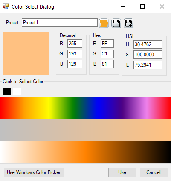Confirm the color with the Use button
Screen dimensions: 171x181
122,172
